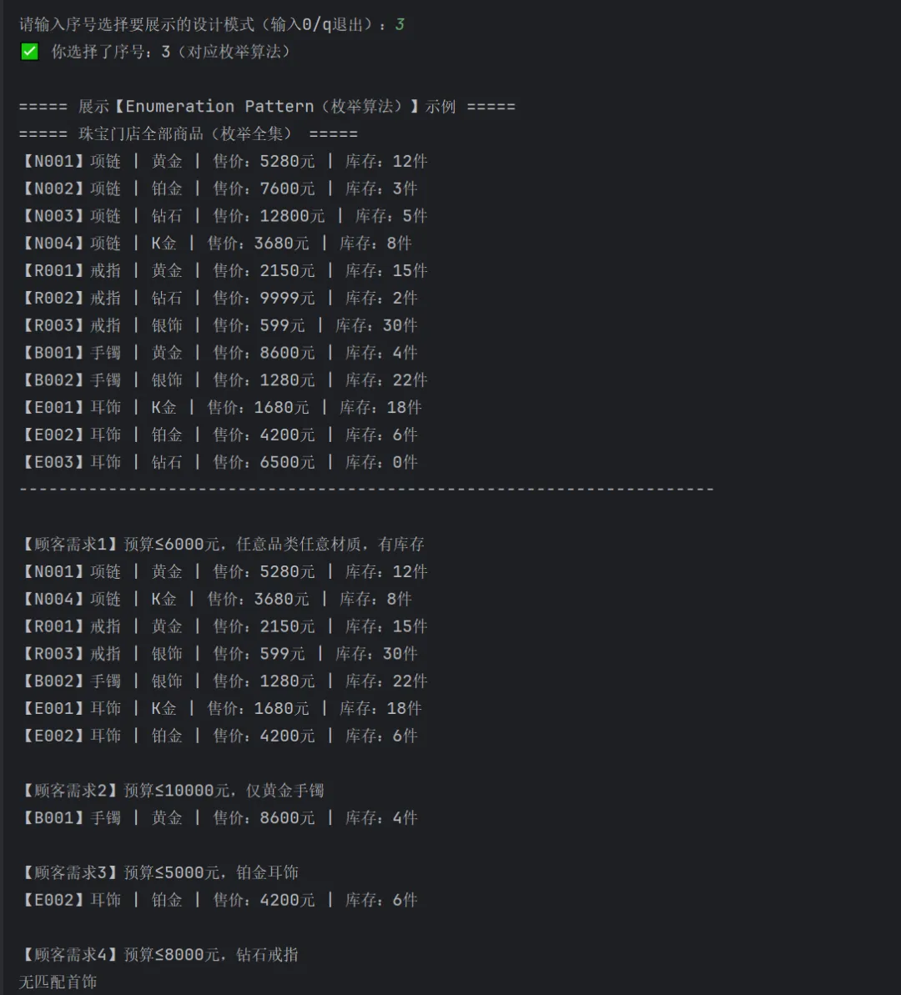Screen dimensions: 901x995
Task: Click the N004 K金 necklace row under 顾客需求1
Action: pyautogui.click(x=216, y=598)
